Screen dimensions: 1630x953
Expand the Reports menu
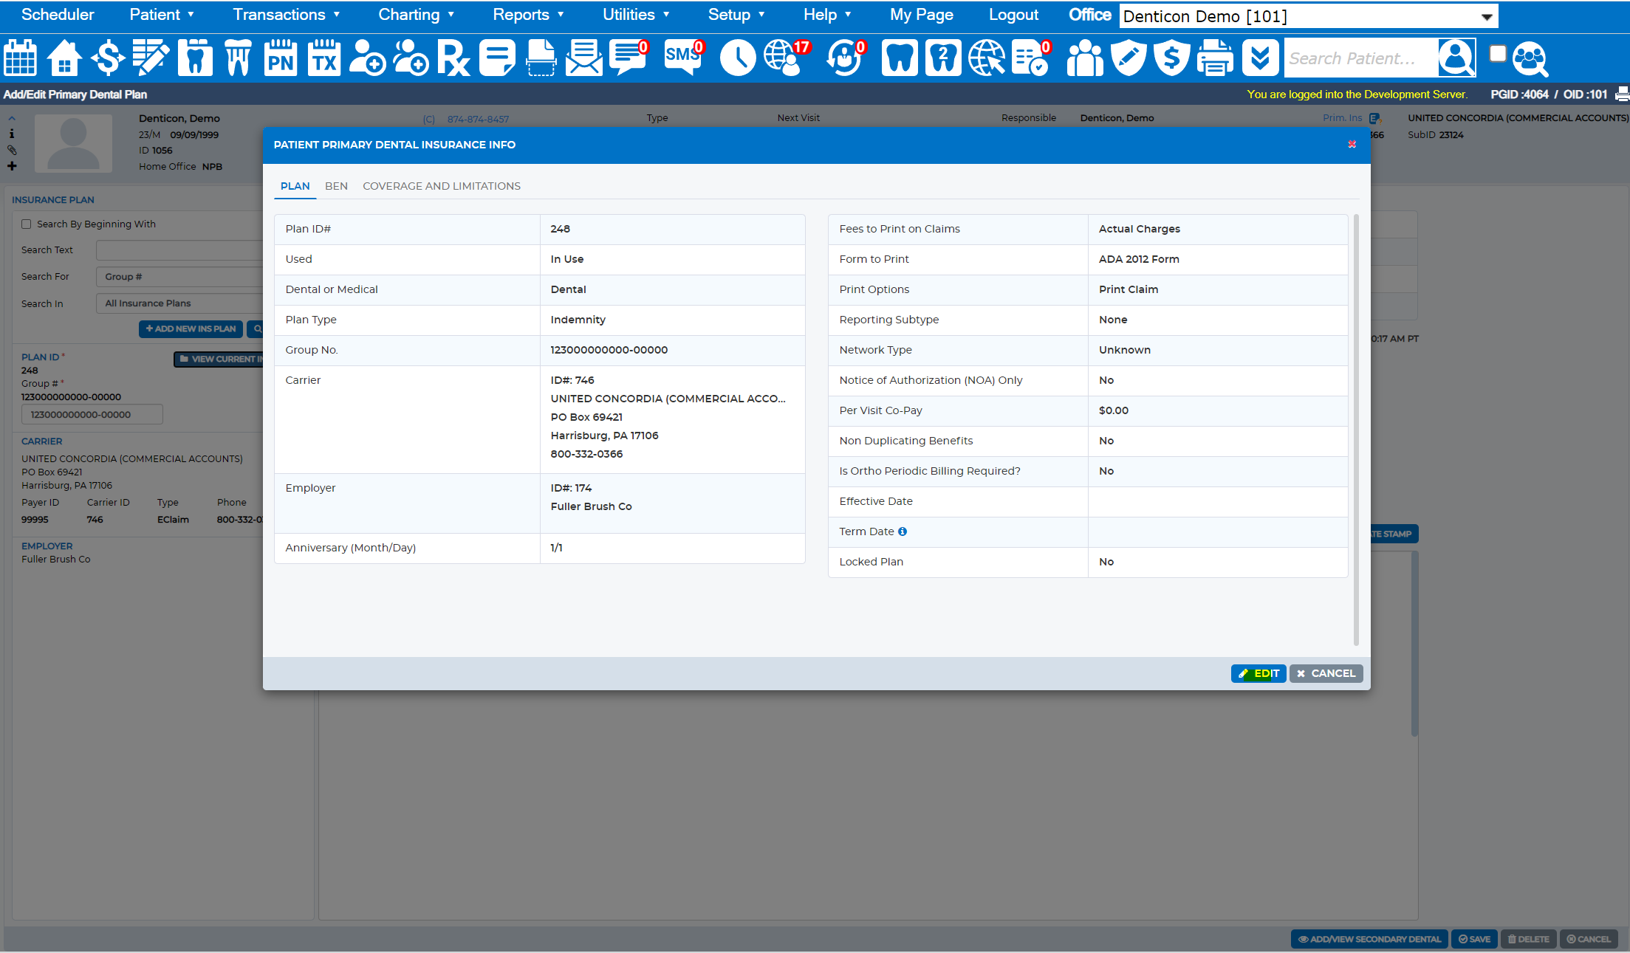pyautogui.click(x=528, y=15)
